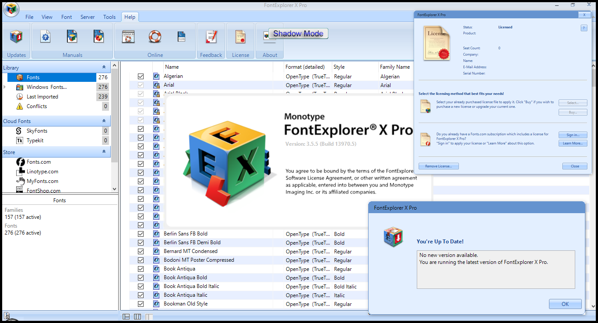Toggle Bernard MT Condensed checkbox
Image resolution: width=598 pixels, height=323 pixels.
tap(141, 251)
